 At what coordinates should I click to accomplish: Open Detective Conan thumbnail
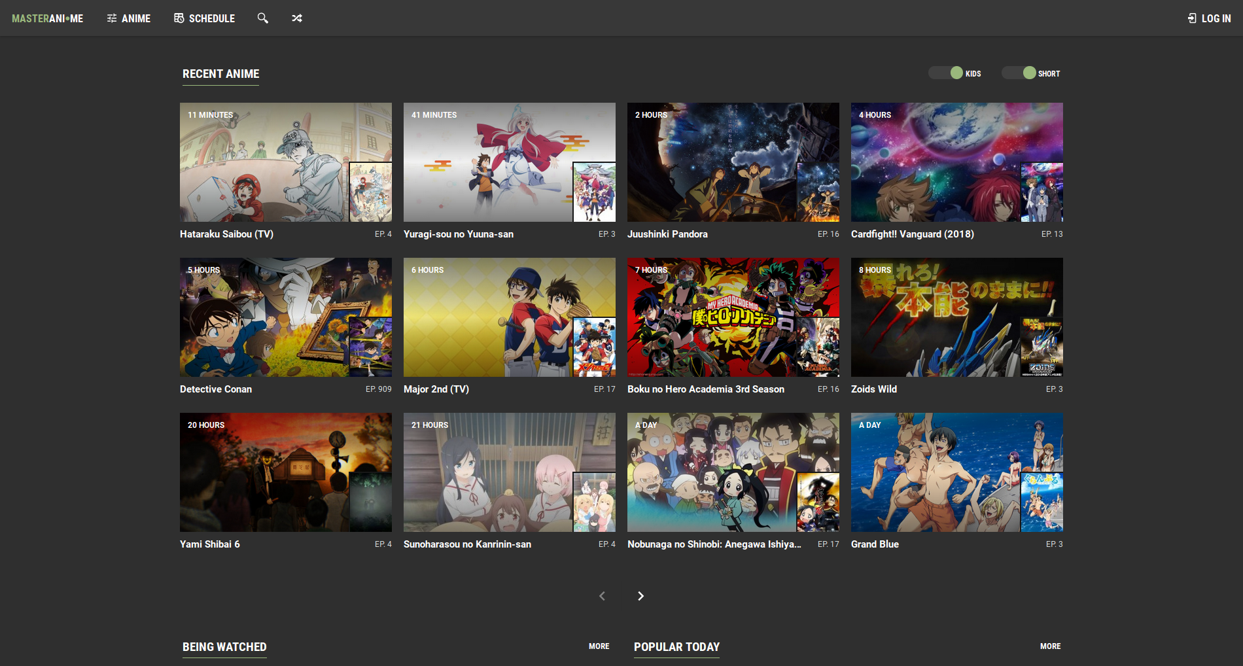pos(286,317)
